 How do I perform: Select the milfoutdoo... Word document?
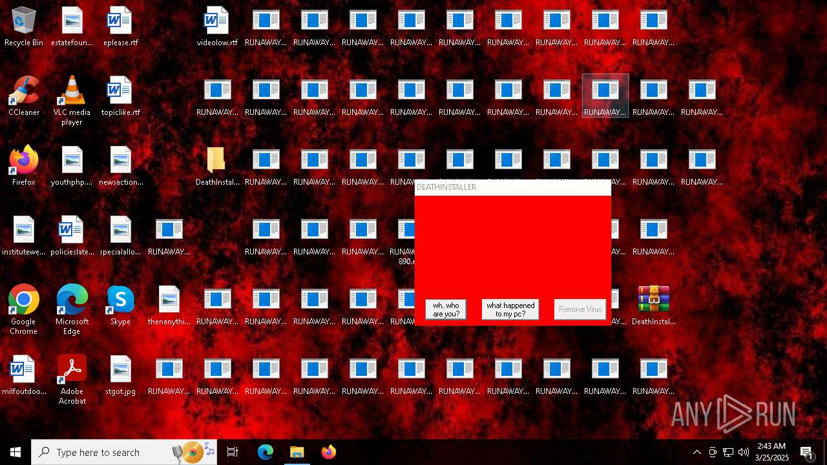[24, 376]
